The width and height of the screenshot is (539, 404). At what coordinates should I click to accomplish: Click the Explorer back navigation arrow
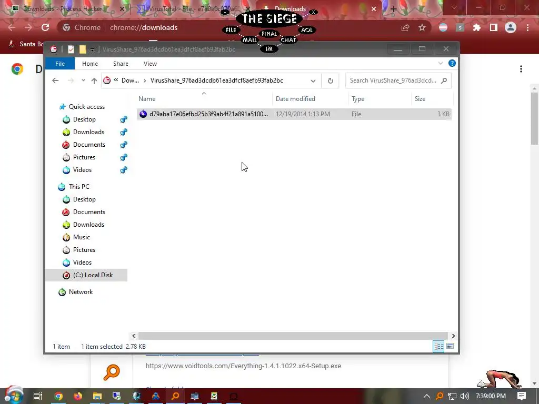coord(55,80)
